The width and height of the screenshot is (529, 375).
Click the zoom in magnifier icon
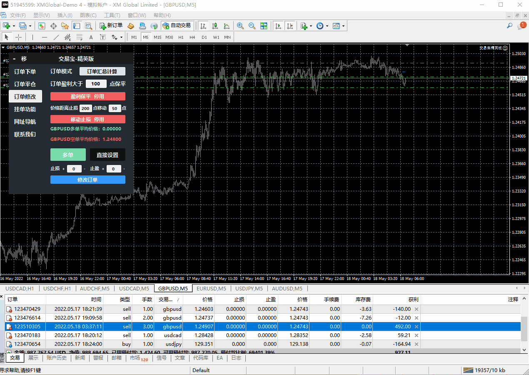pyautogui.click(x=240, y=26)
